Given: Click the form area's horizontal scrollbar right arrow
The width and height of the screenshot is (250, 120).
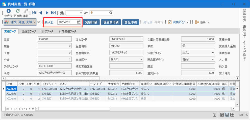Looking at the screenshot, I should click(238, 78).
